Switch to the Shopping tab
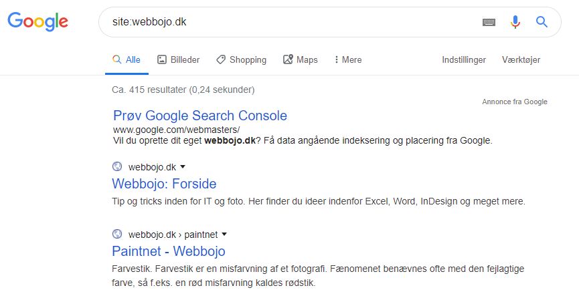The width and height of the screenshot is (579, 300). (241, 59)
